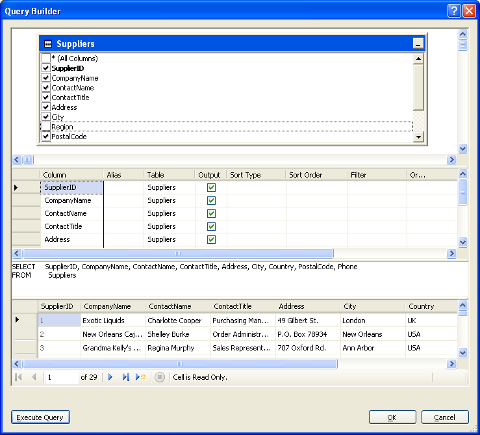Open the Query Builder help button
480x435 pixels.
454,11
